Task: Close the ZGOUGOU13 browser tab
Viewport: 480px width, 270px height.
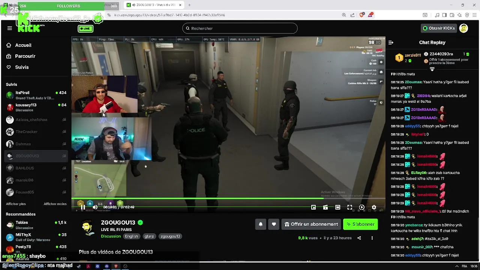Action: pos(180,5)
